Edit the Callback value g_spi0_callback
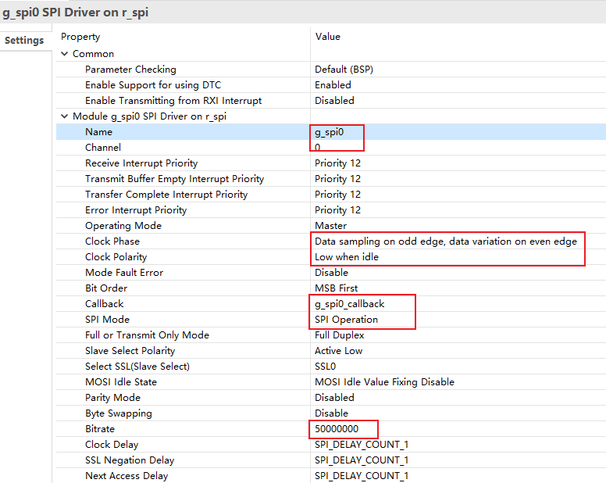Viewport: 606px width, 483px height. [x=349, y=304]
